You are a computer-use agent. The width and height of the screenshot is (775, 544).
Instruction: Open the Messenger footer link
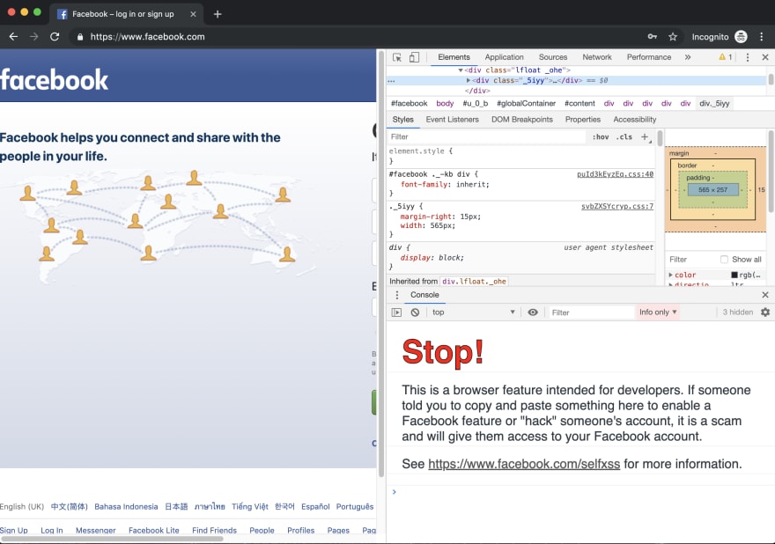pyautogui.click(x=95, y=530)
